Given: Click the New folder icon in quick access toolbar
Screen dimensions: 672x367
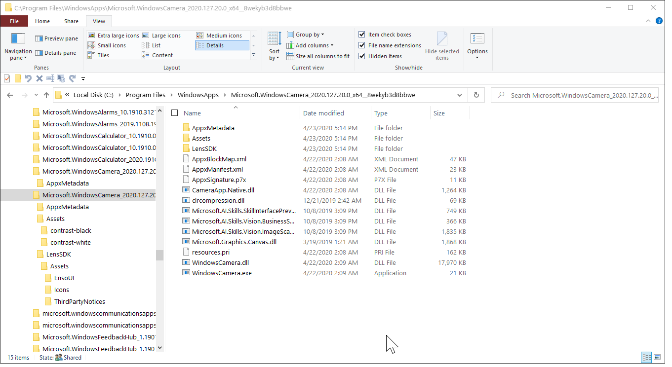Looking at the screenshot, I should (18, 78).
